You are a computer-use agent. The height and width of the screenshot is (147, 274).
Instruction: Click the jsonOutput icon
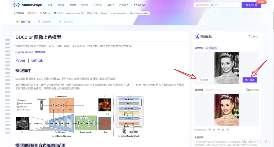coord(247,90)
